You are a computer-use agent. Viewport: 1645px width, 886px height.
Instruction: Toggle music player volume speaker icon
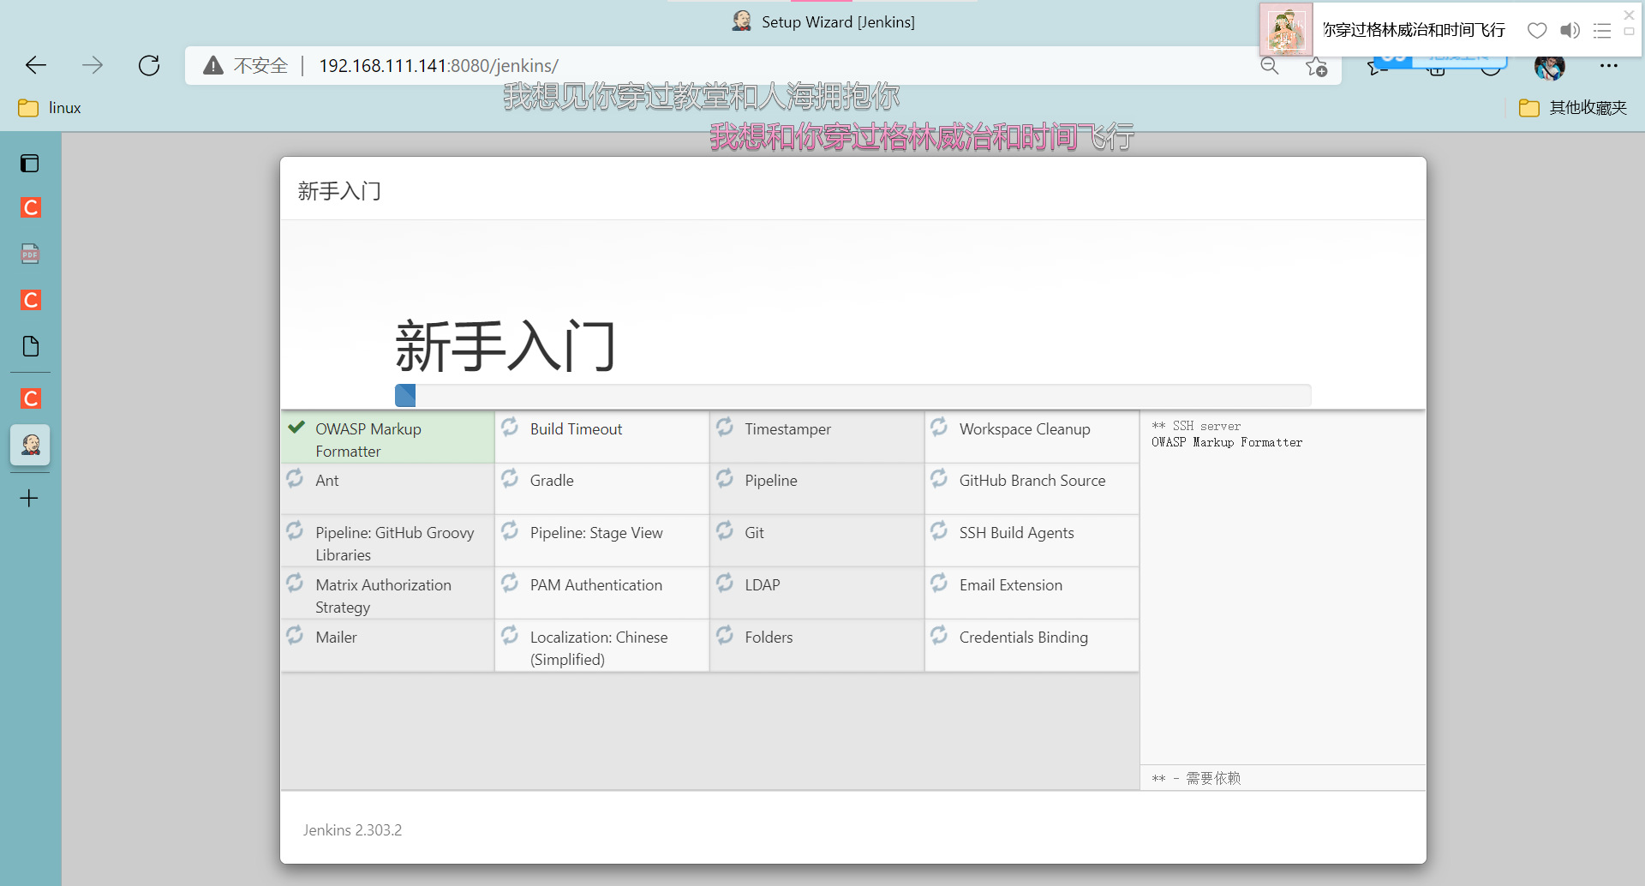tap(1570, 31)
